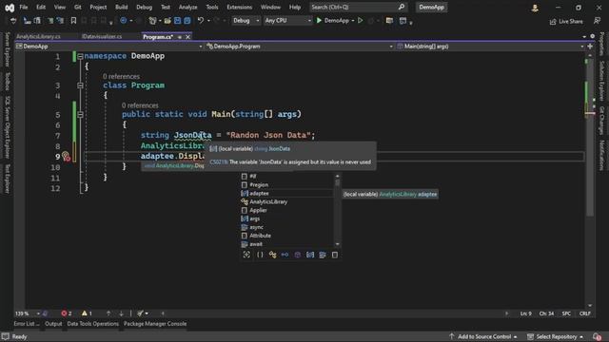Toggle the IntelliSense interfaces filter icon

[285, 255]
